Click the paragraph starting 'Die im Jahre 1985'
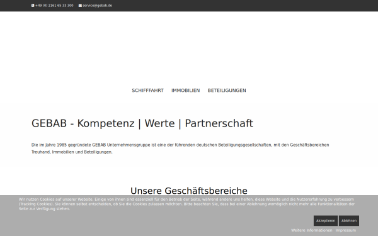 tap(180, 149)
